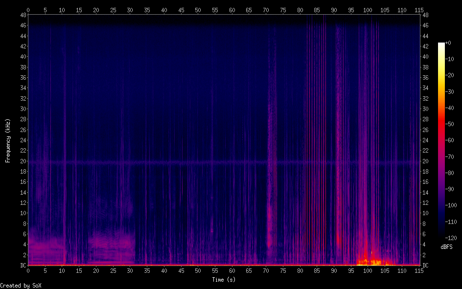Screen dimensions: 462x289
Task: Click the "Created by SoX" text
Action: tap(21, 285)
